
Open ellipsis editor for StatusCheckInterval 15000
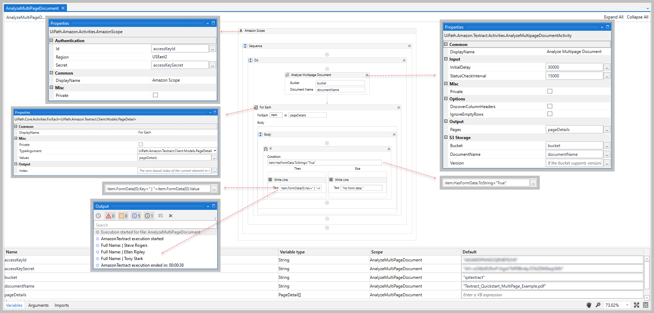pyautogui.click(x=607, y=76)
